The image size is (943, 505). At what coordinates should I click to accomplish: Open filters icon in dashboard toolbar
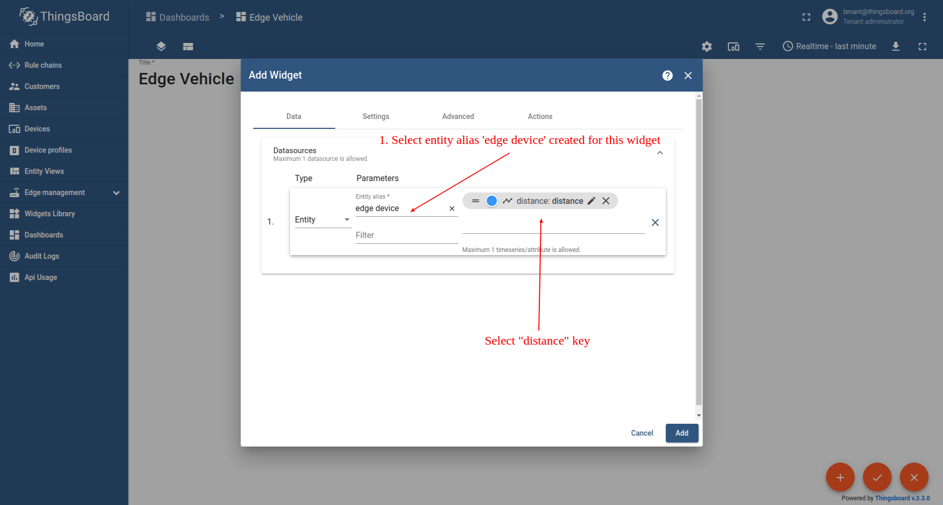pos(760,47)
